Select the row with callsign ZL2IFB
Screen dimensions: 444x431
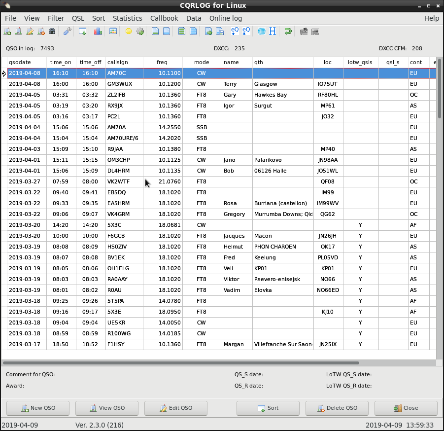point(221,95)
